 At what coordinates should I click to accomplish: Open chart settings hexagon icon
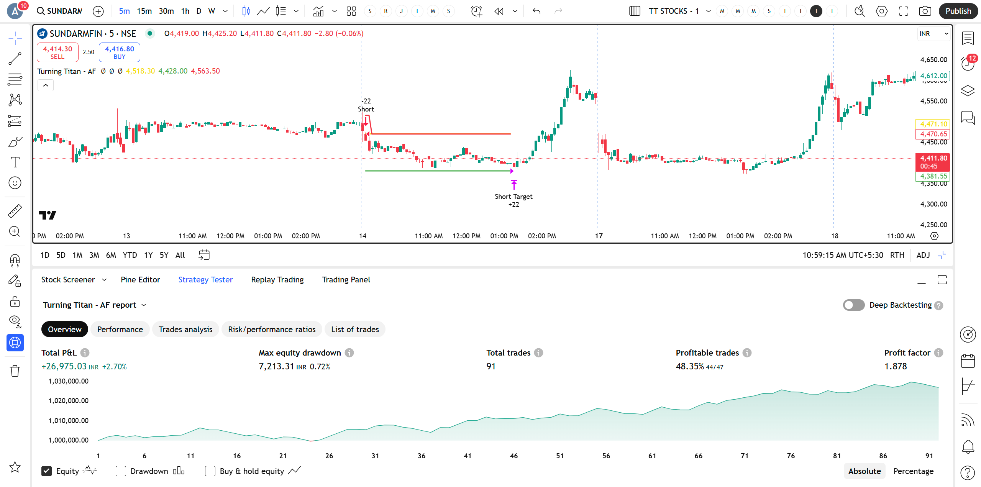pos(881,11)
